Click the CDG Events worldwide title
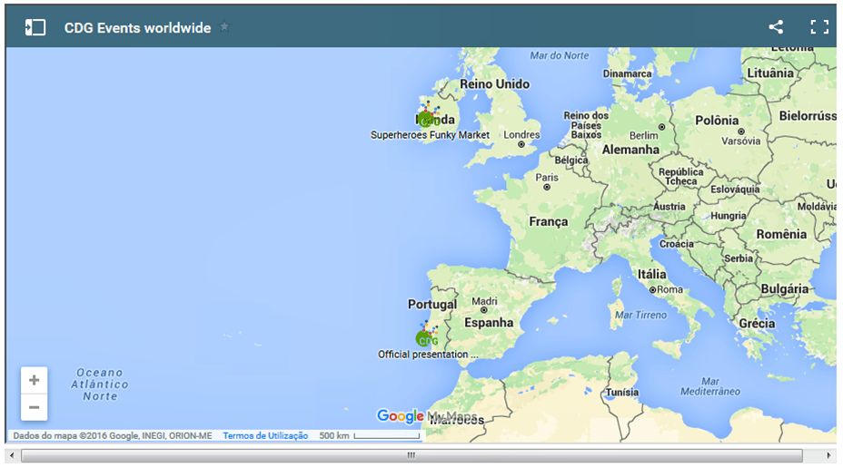This screenshot has width=843, height=467. pyautogui.click(x=137, y=28)
